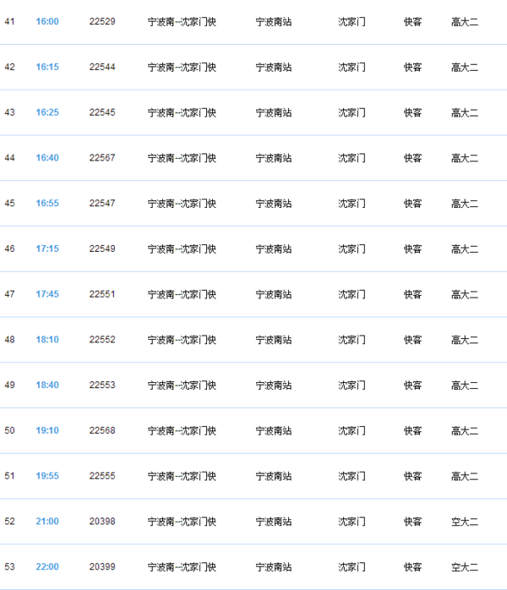The width and height of the screenshot is (507, 590).
Task: Click 高大二 vehicle type in row 51
Action: 465,477
